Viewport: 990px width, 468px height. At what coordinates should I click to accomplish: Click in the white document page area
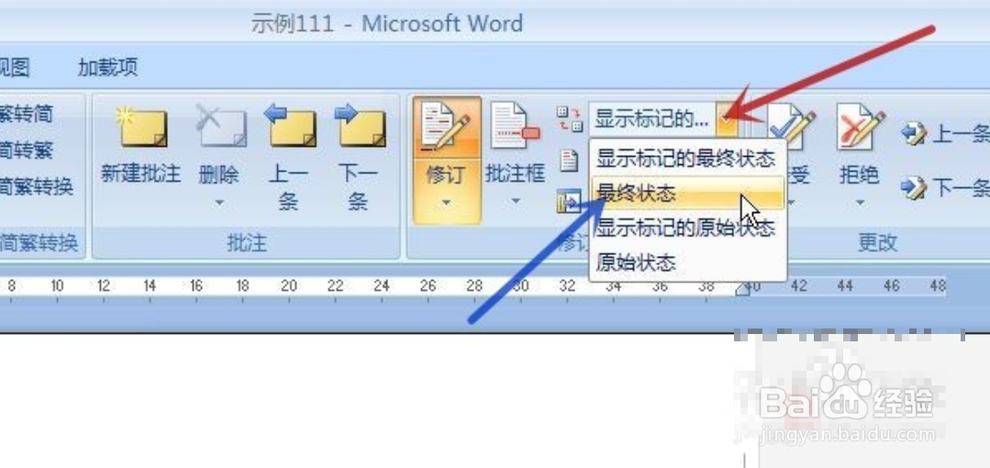click(x=366, y=401)
